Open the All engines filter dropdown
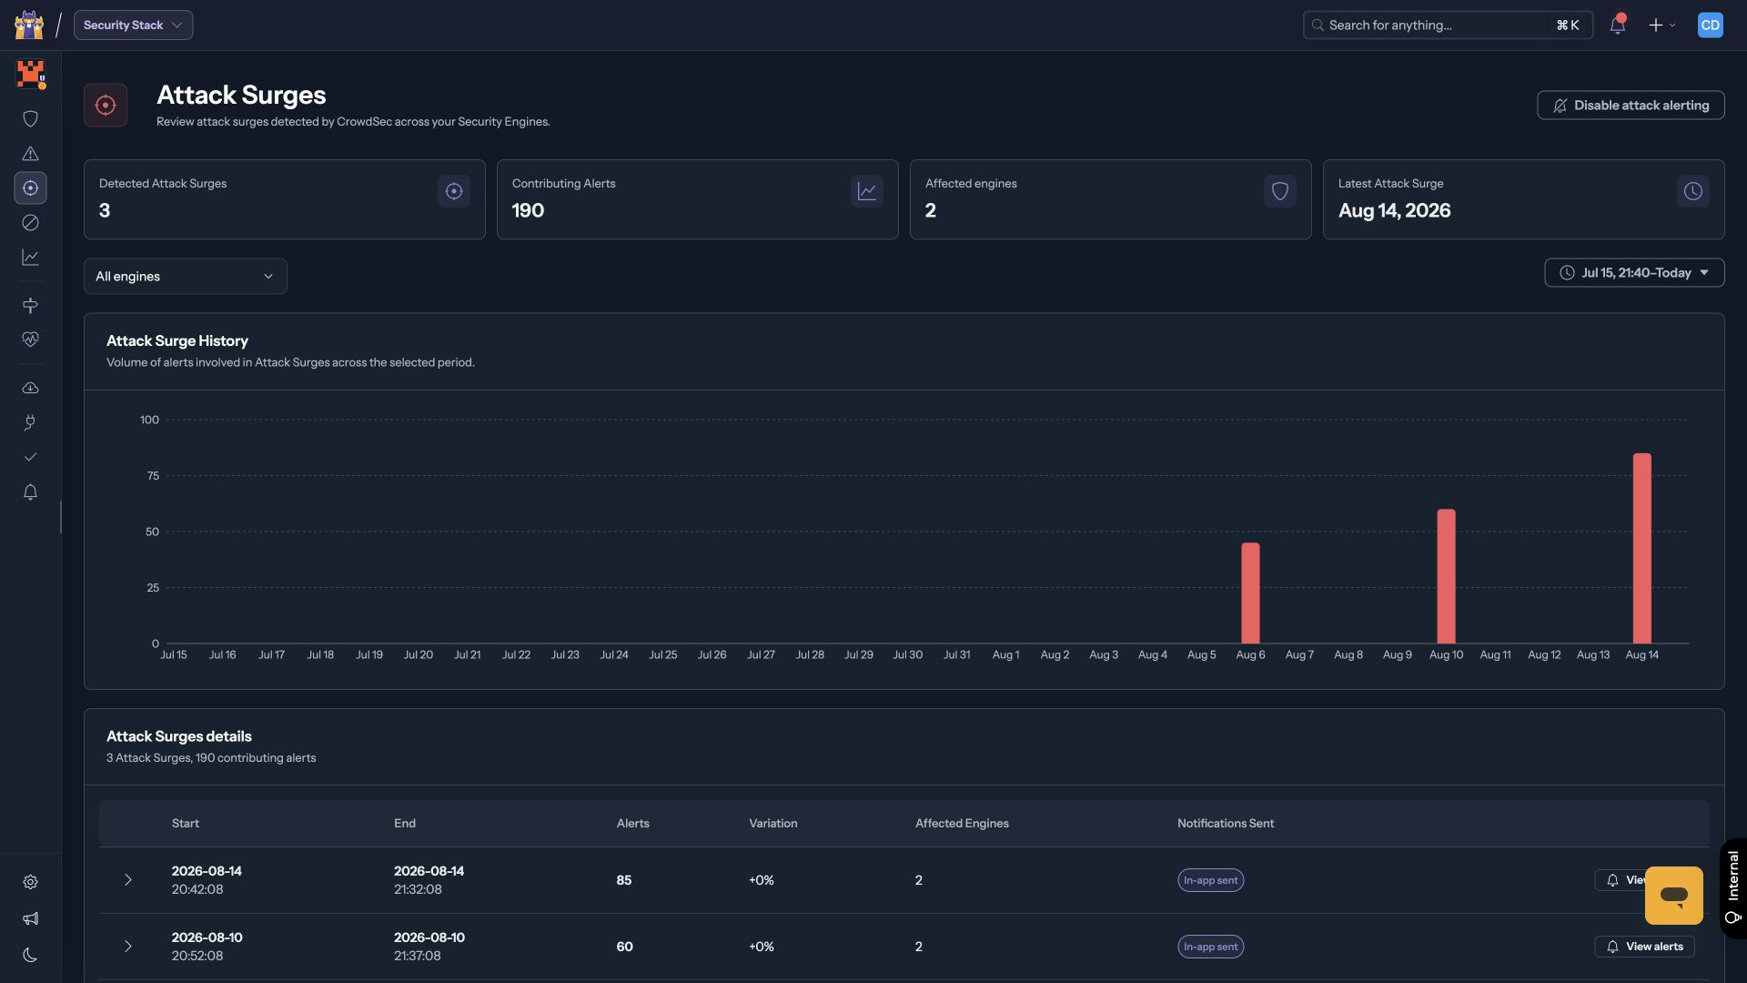The image size is (1747, 983). coord(186,276)
